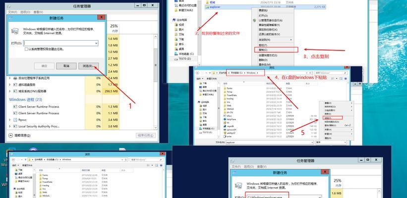Click the 修改日期 column header in middle Browse dialog

click(271, 84)
